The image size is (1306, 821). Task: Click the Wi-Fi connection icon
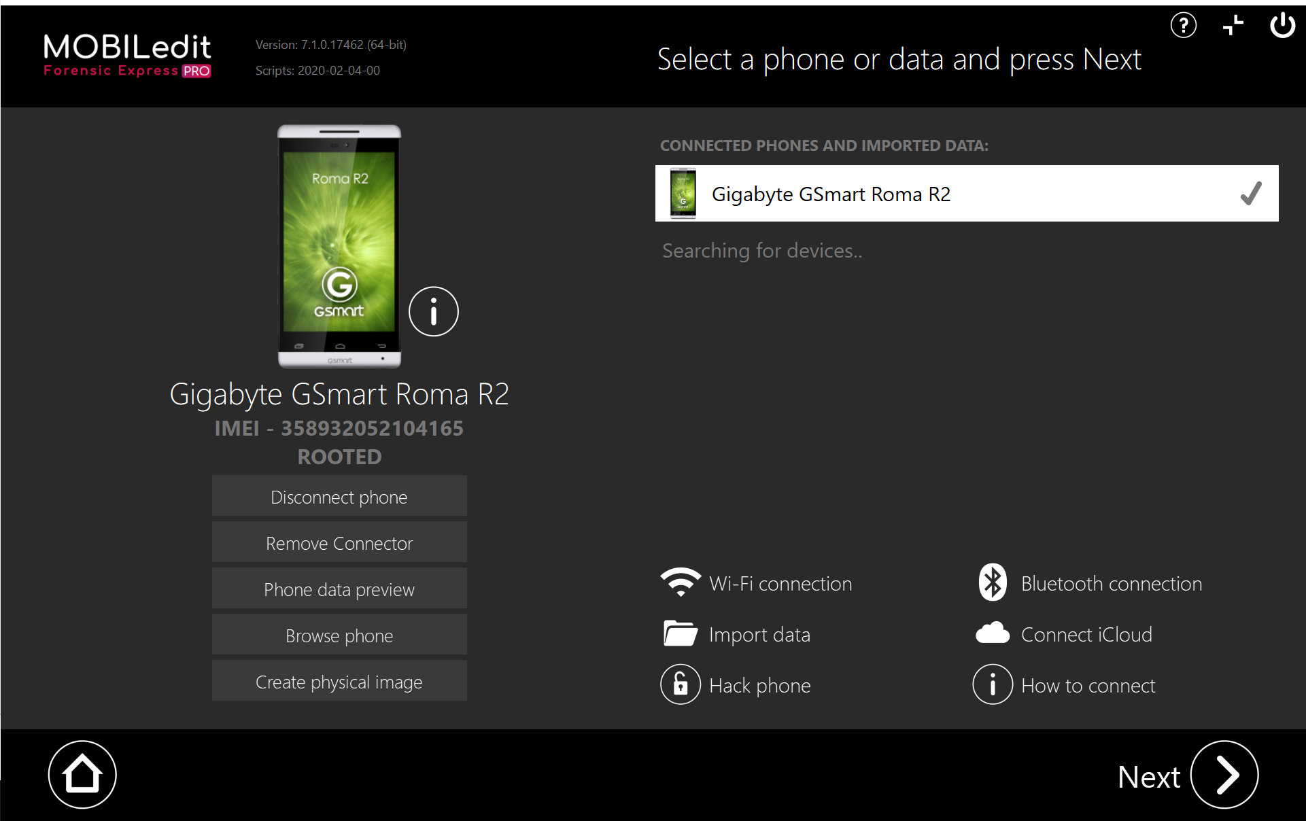[680, 582]
